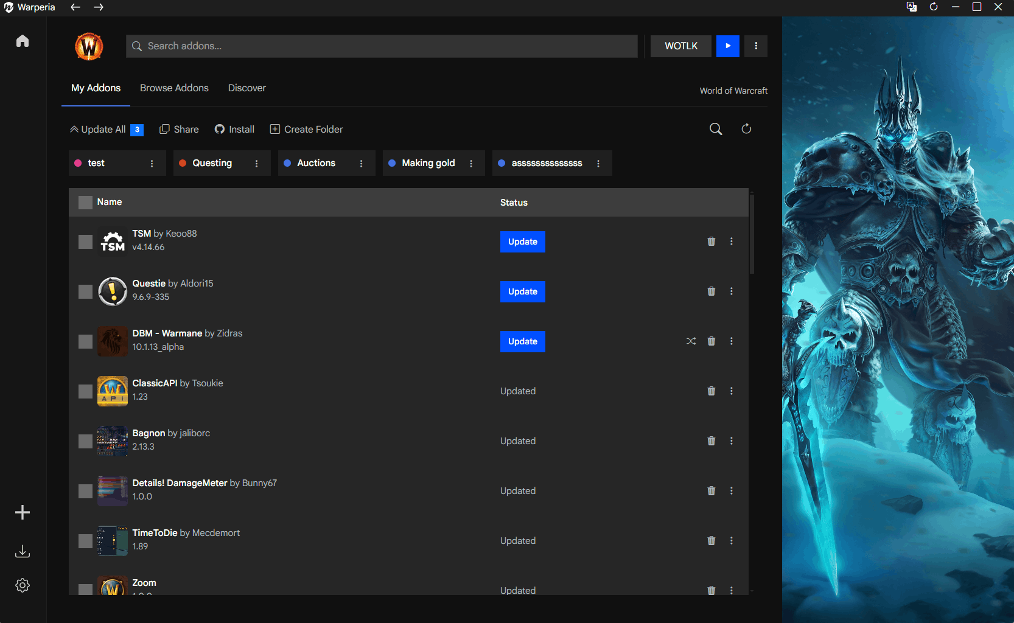Click the plus icon in the sidebar

click(23, 512)
